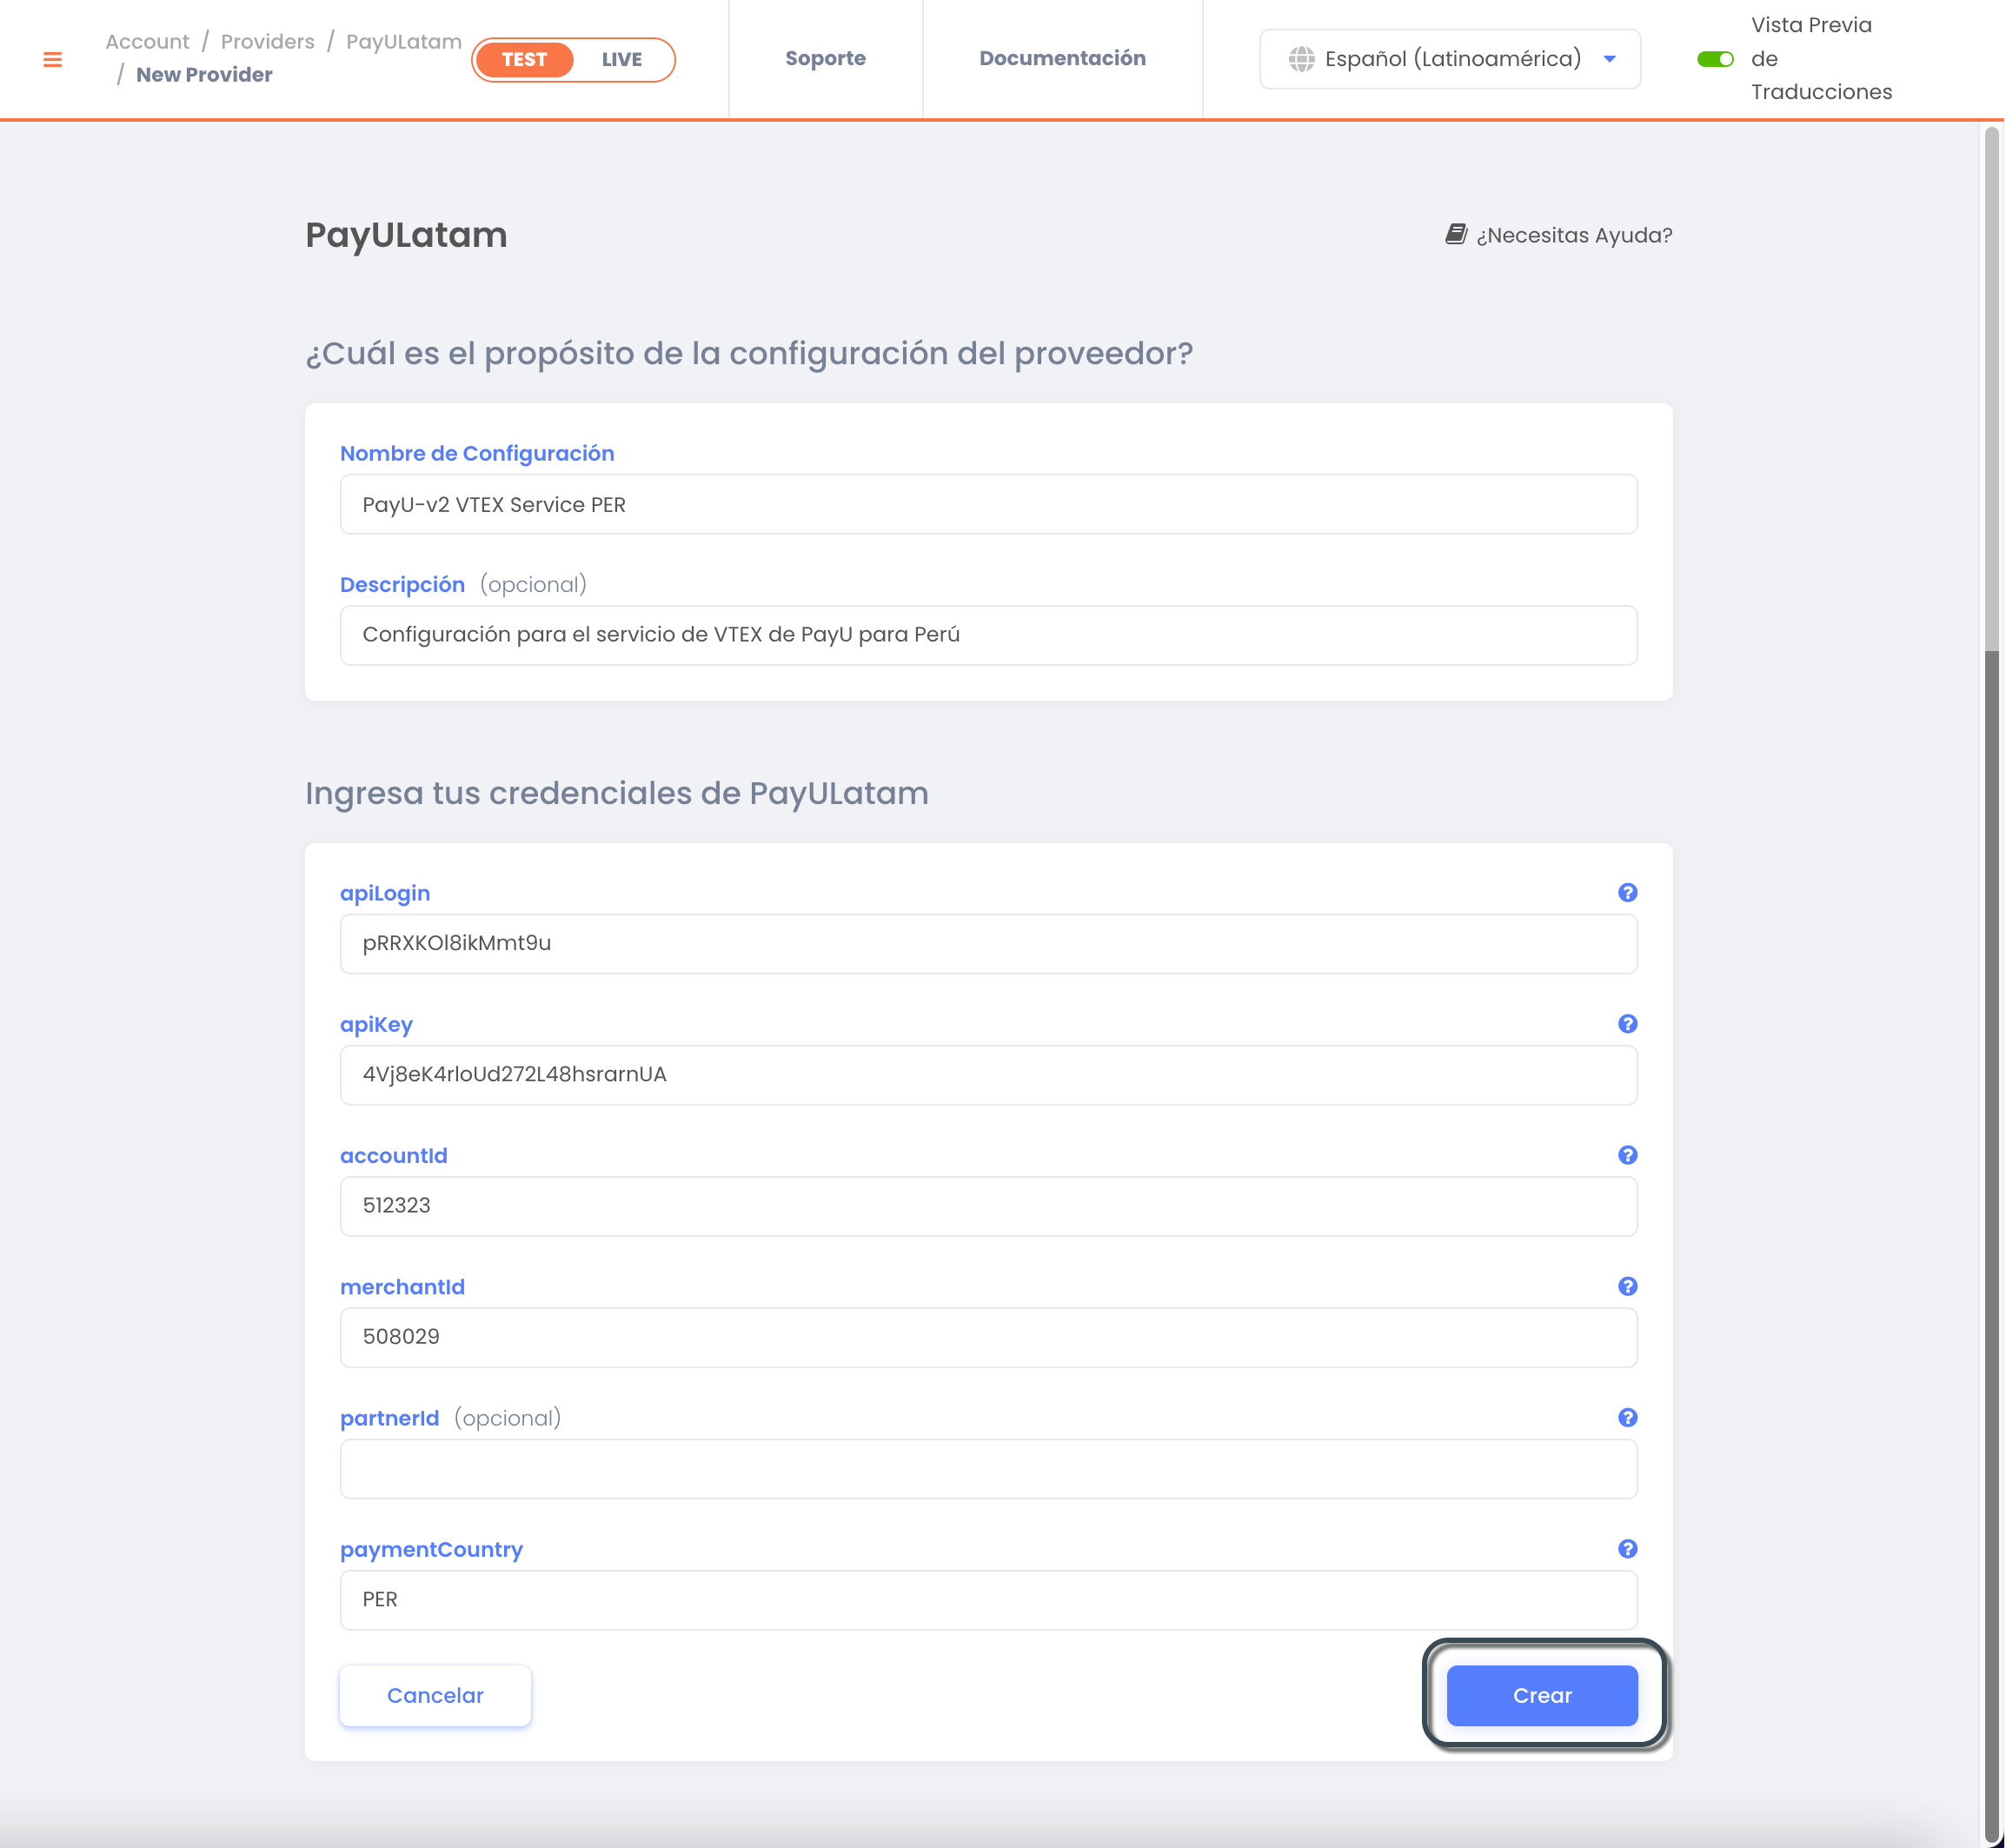The image size is (2006, 1848).
Task: Open the Español (Latinoamérica) language dropdown
Action: (1450, 59)
